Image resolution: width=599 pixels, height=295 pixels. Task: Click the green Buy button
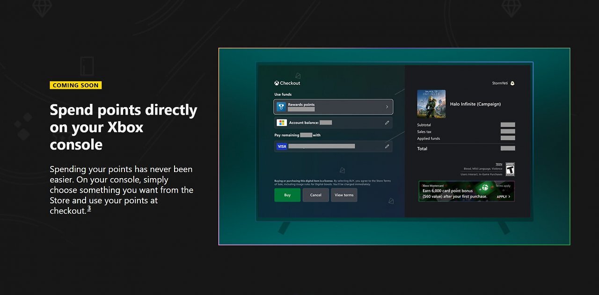(x=287, y=195)
